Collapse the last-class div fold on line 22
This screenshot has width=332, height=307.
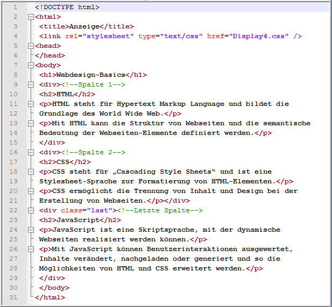pyautogui.click(x=31, y=210)
